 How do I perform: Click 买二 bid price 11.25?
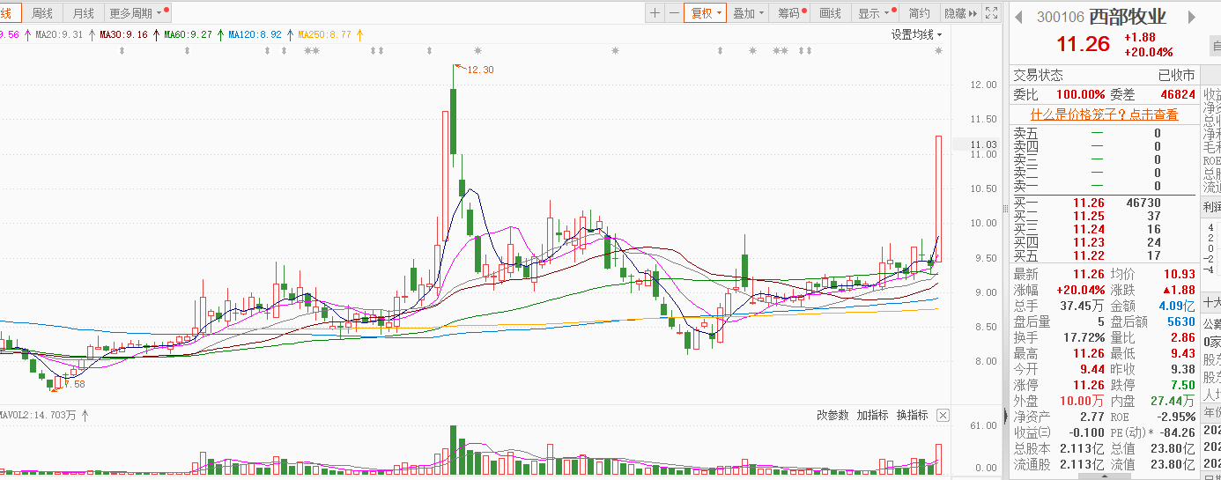[1088, 217]
